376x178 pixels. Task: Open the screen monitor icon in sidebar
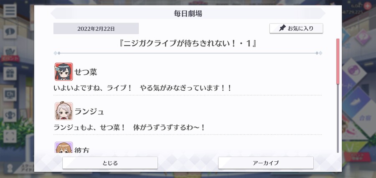pos(10,94)
